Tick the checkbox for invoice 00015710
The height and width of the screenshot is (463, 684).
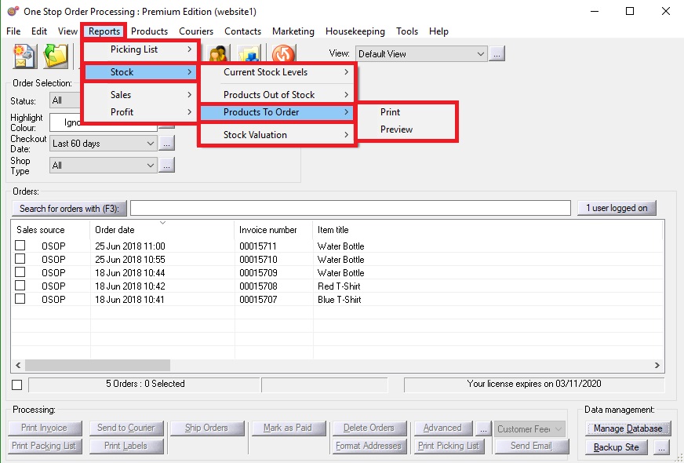pyautogui.click(x=20, y=259)
